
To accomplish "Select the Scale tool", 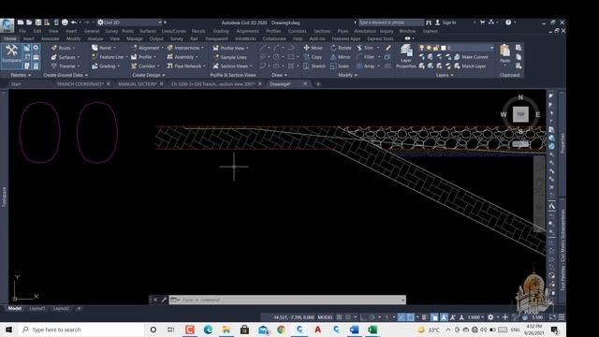I will tap(340, 66).
